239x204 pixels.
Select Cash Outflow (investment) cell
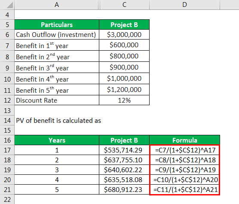(x=57, y=34)
